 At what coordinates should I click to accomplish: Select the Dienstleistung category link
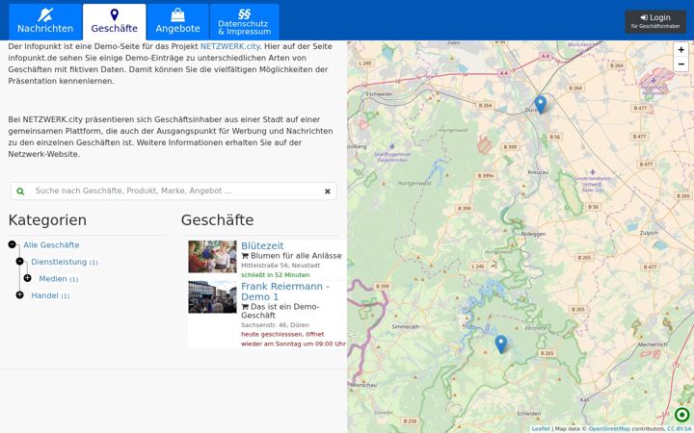[x=59, y=262]
